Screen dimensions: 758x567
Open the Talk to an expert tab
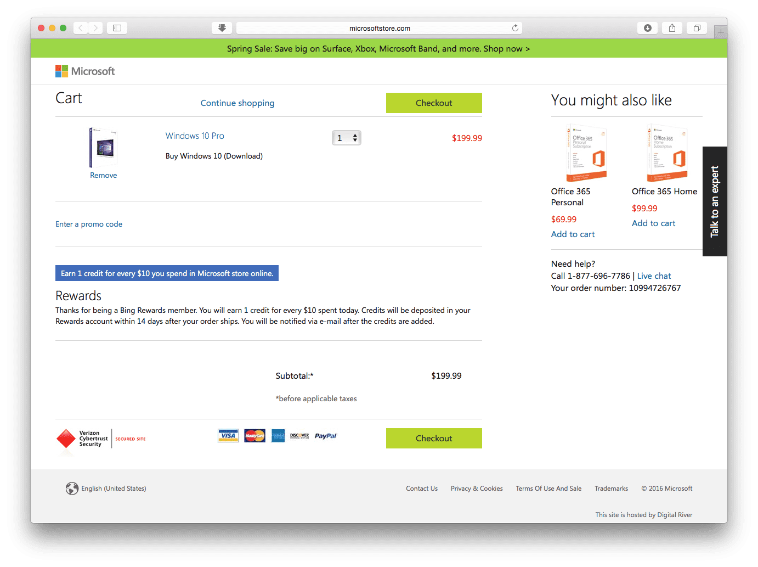[x=715, y=201]
